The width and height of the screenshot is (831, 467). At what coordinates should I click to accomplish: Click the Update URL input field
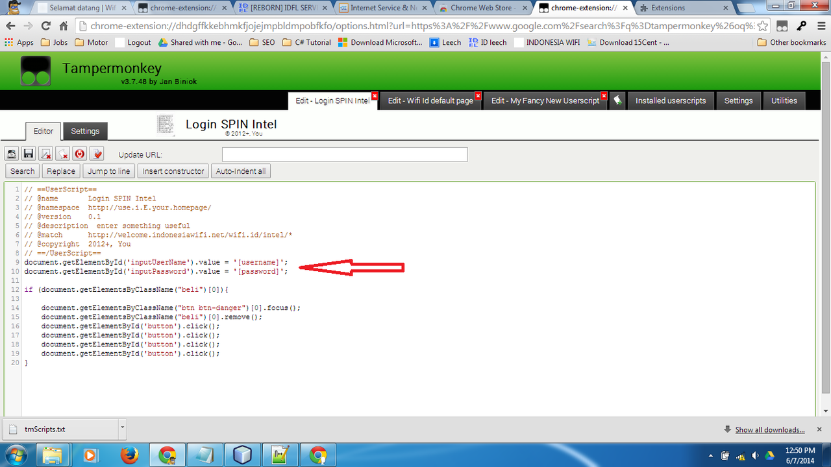point(345,154)
